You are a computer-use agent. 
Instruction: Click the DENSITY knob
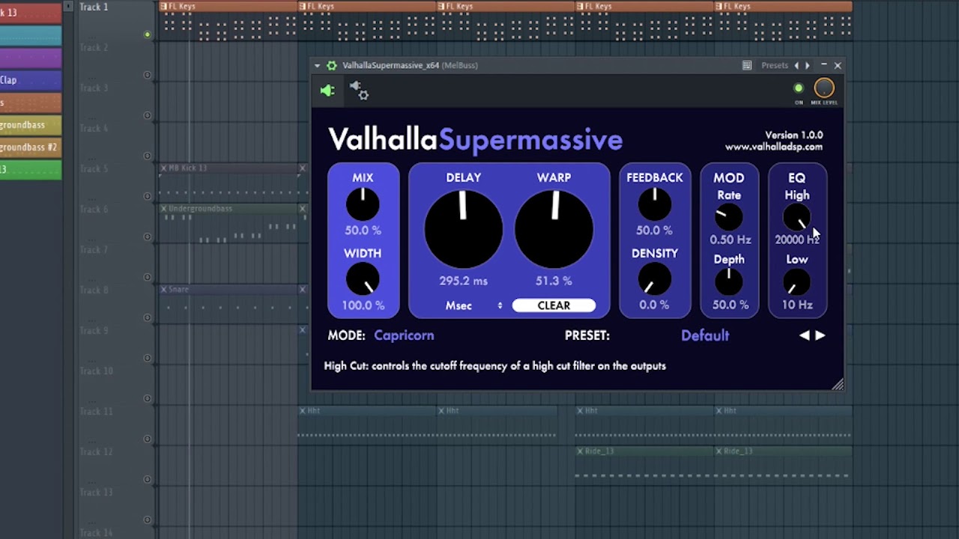pos(654,279)
